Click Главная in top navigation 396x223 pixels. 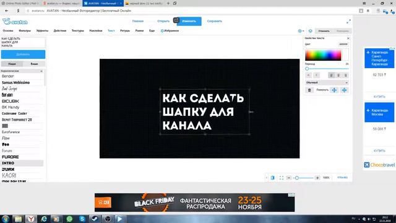[138, 21]
